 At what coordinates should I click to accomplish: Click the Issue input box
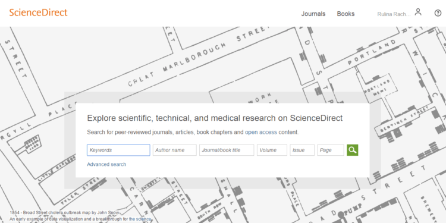pyautogui.click(x=302, y=150)
